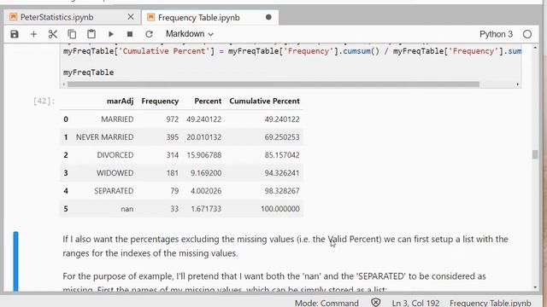Click the frequency value 972
Image resolution: width=547 pixels, height=307 pixels.
pyautogui.click(x=173, y=119)
